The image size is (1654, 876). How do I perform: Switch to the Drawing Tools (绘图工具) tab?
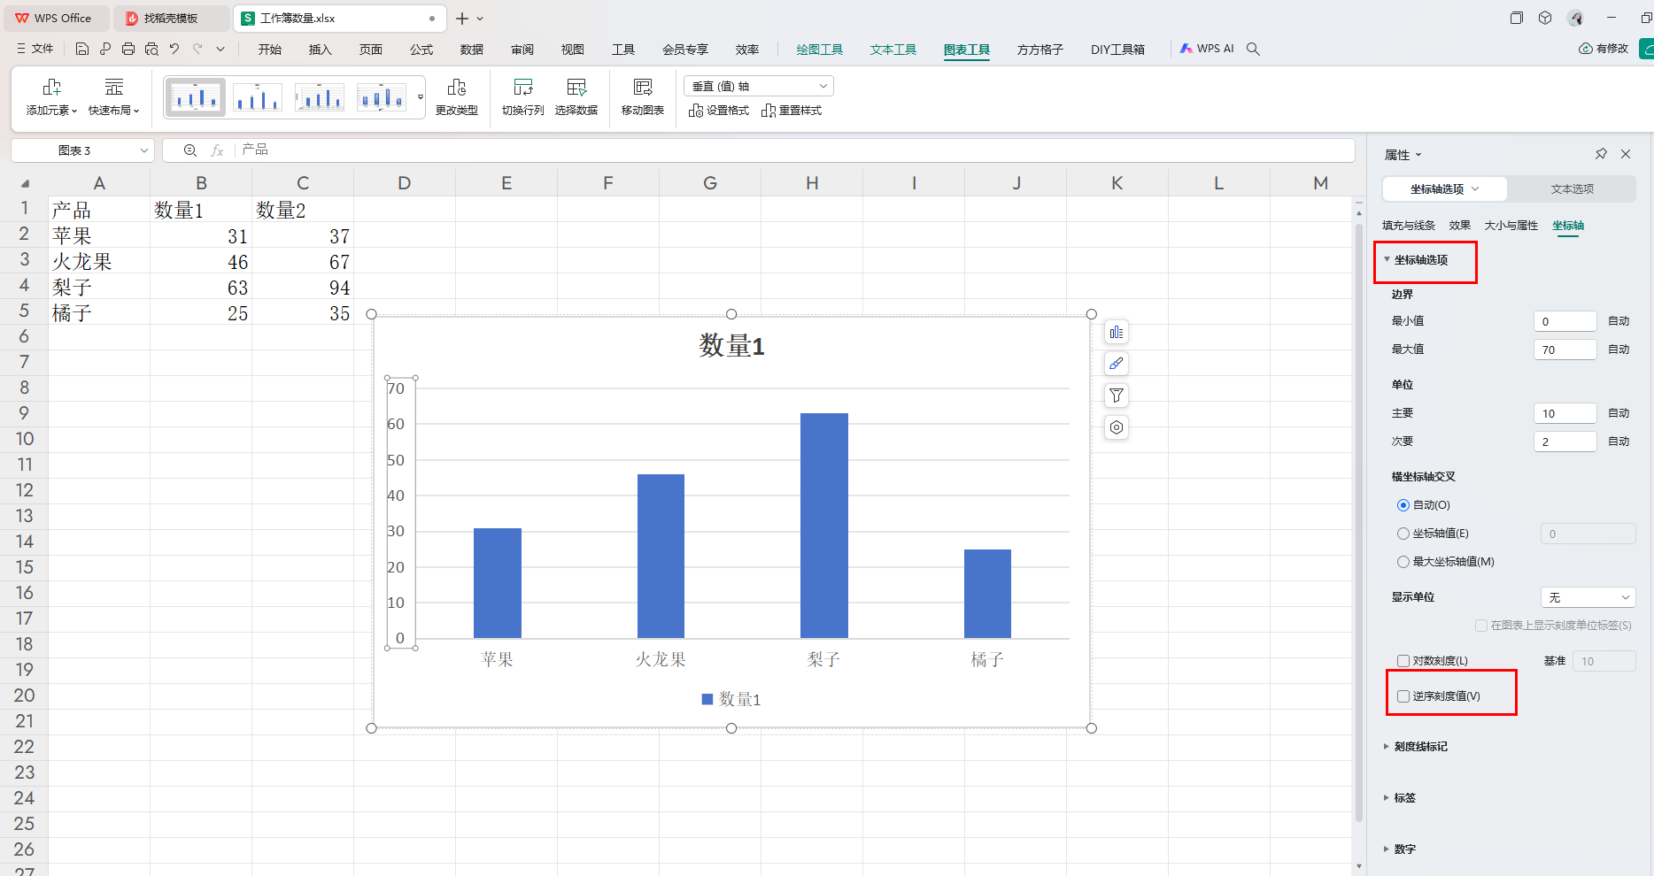pyautogui.click(x=820, y=50)
